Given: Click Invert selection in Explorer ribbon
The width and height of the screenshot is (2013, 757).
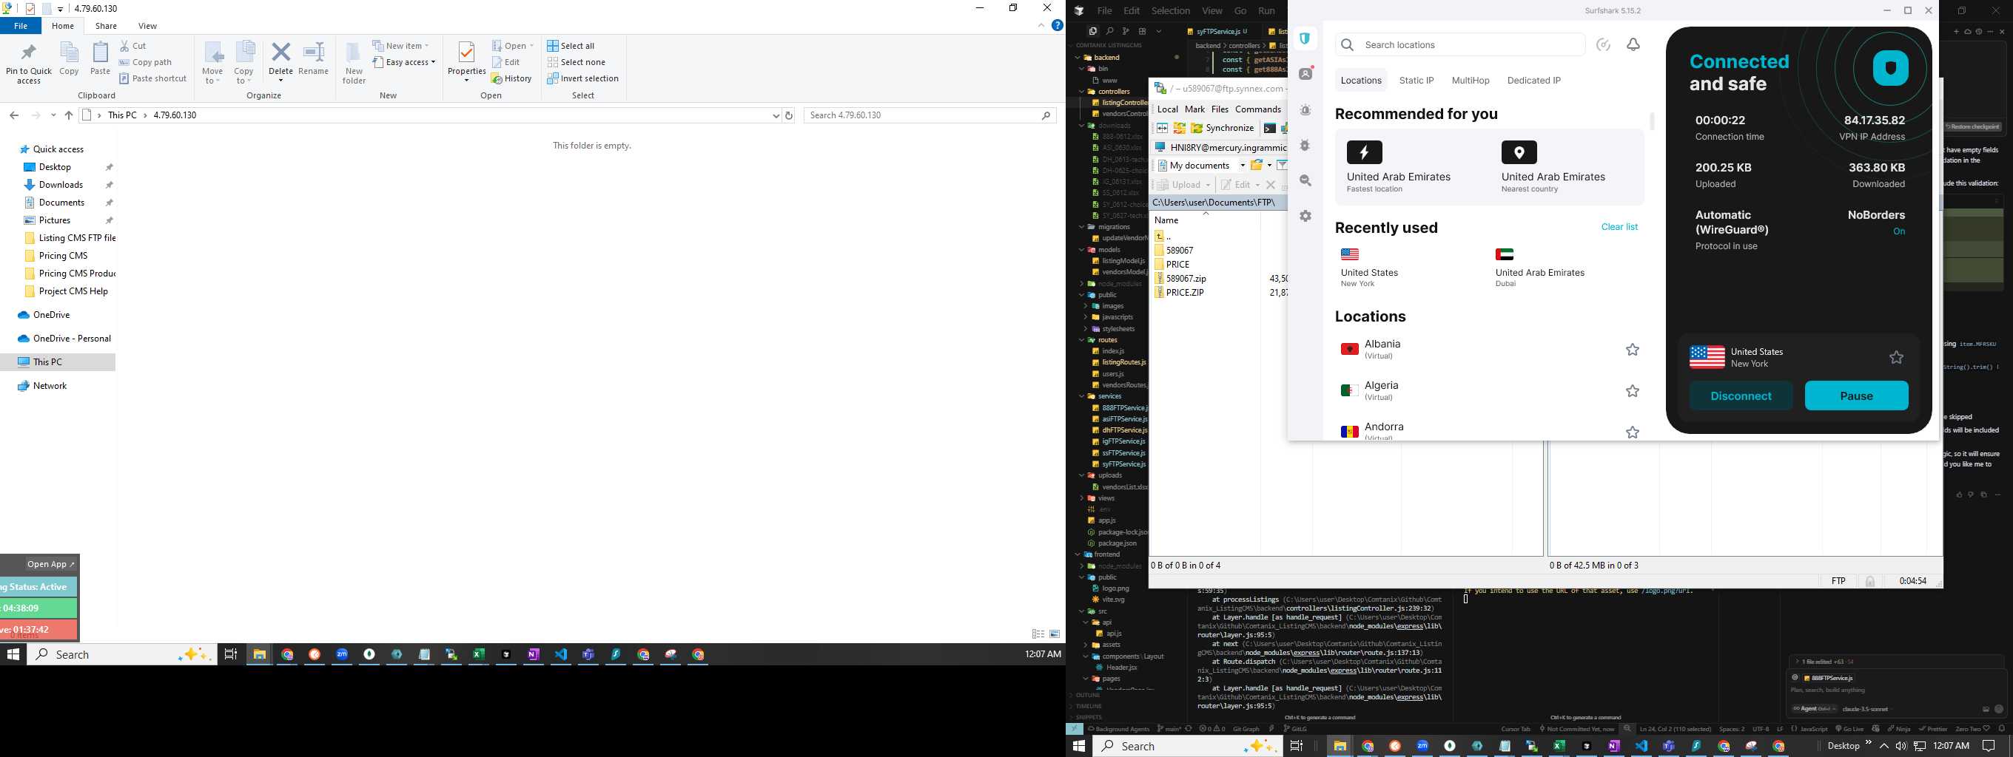Looking at the screenshot, I should pyautogui.click(x=582, y=79).
